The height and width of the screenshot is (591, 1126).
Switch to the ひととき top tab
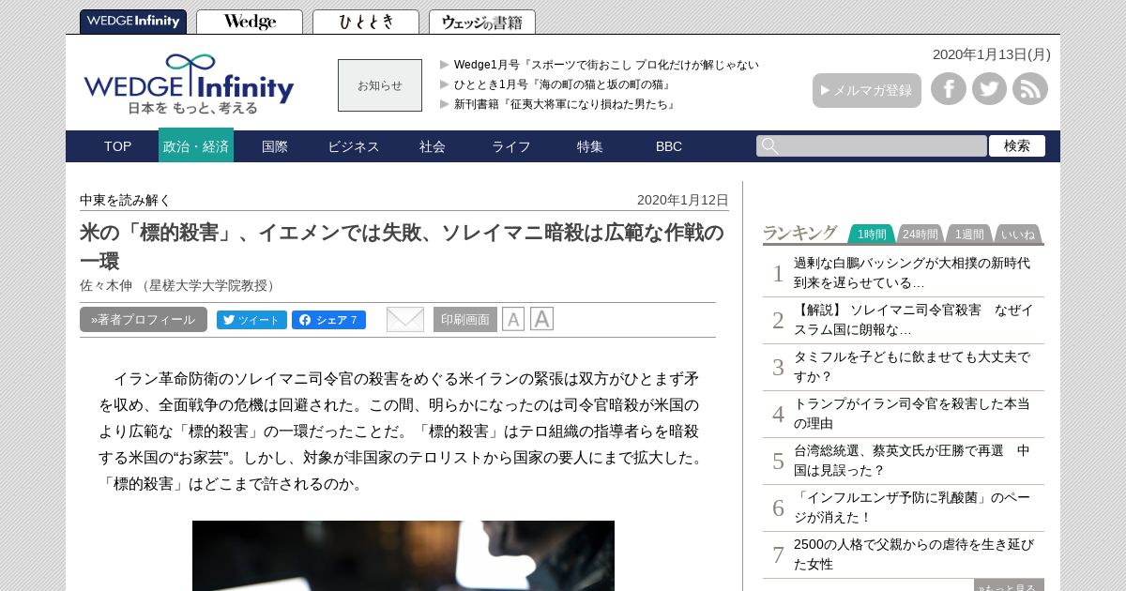point(366,22)
